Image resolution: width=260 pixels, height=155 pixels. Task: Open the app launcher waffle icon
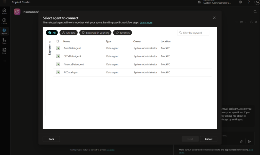[x=4, y=2]
